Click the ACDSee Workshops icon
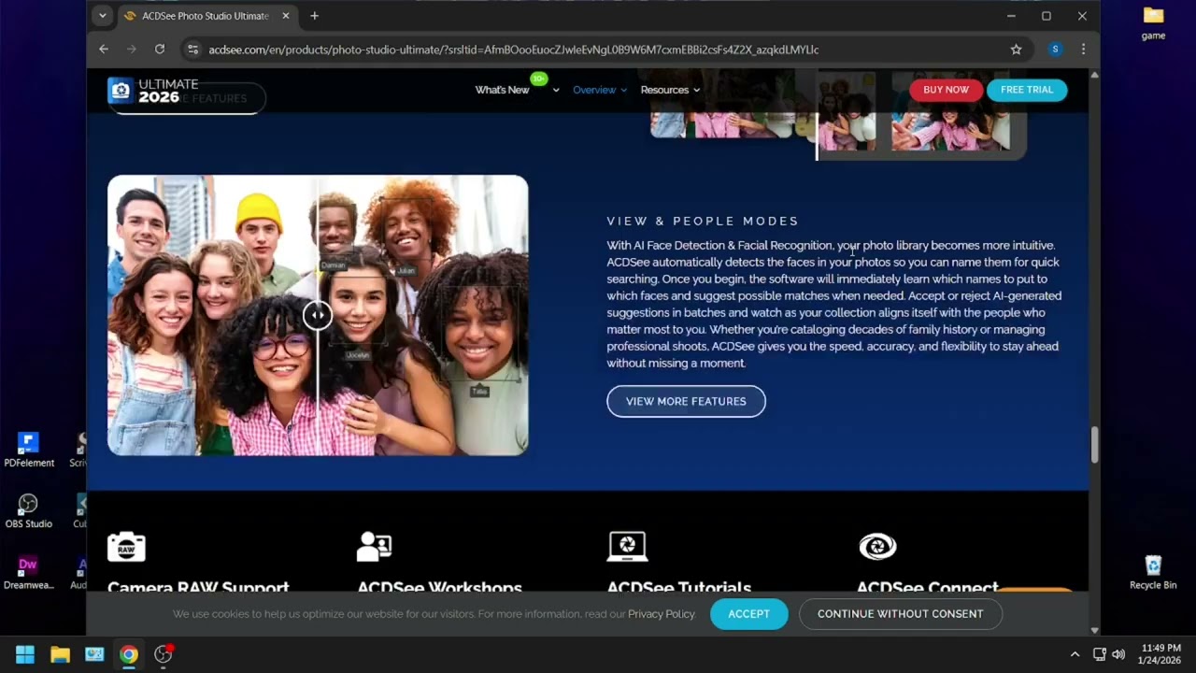The image size is (1196, 673). coord(374,546)
